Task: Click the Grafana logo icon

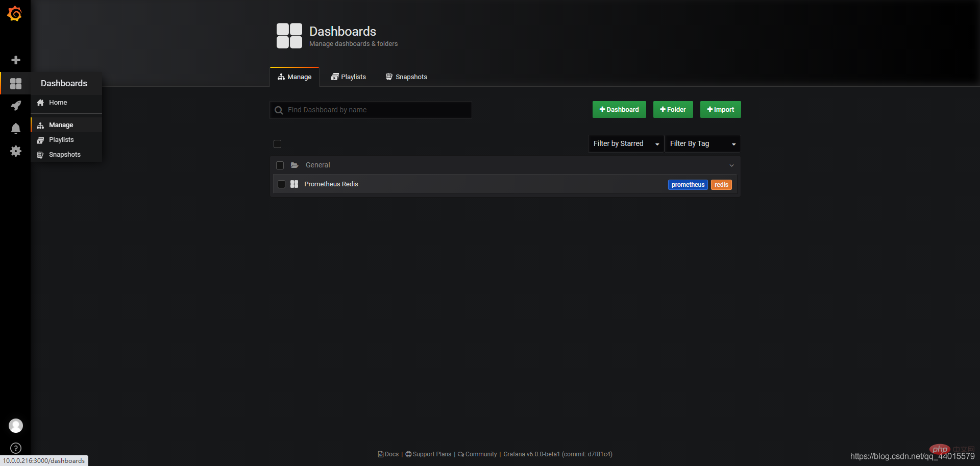Action: (x=15, y=14)
